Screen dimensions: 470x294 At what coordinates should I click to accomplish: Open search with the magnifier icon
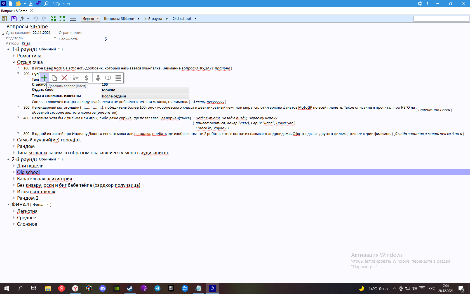click(x=46, y=4)
